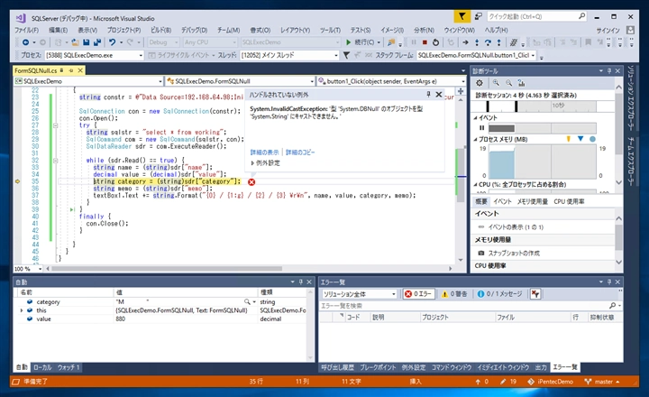Switch to the CPU 使用率 tab in diagnostics
The height and width of the screenshot is (397, 649).
pos(569,201)
